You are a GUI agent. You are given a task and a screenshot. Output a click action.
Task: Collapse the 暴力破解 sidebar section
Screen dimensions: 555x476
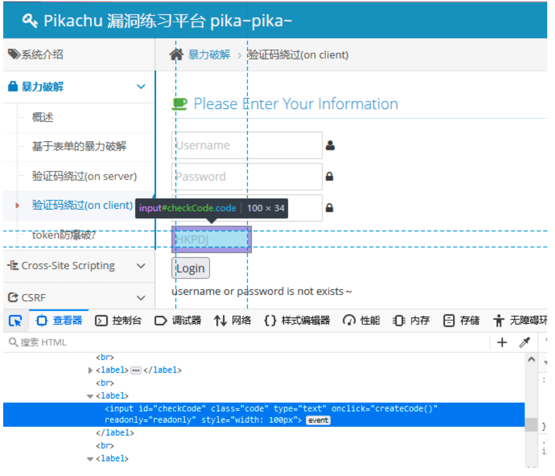click(x=141, y=87)
